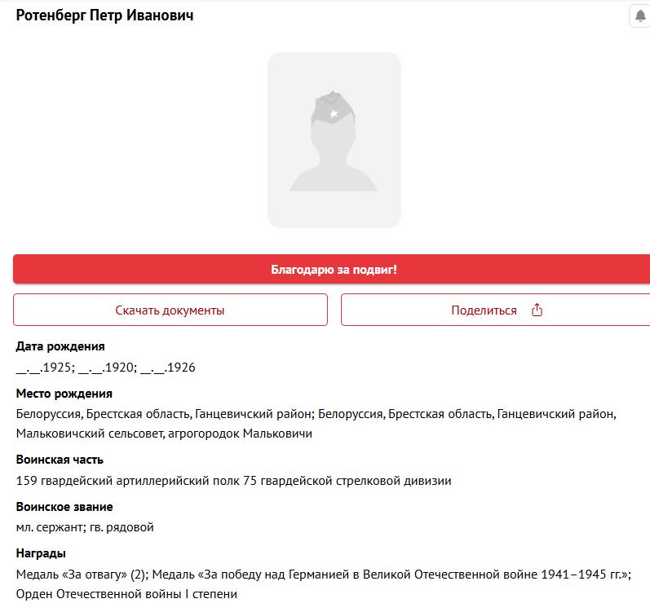The image size is (650, 612).
Task: Click the notification bell icon
Action: pos(640,16)
